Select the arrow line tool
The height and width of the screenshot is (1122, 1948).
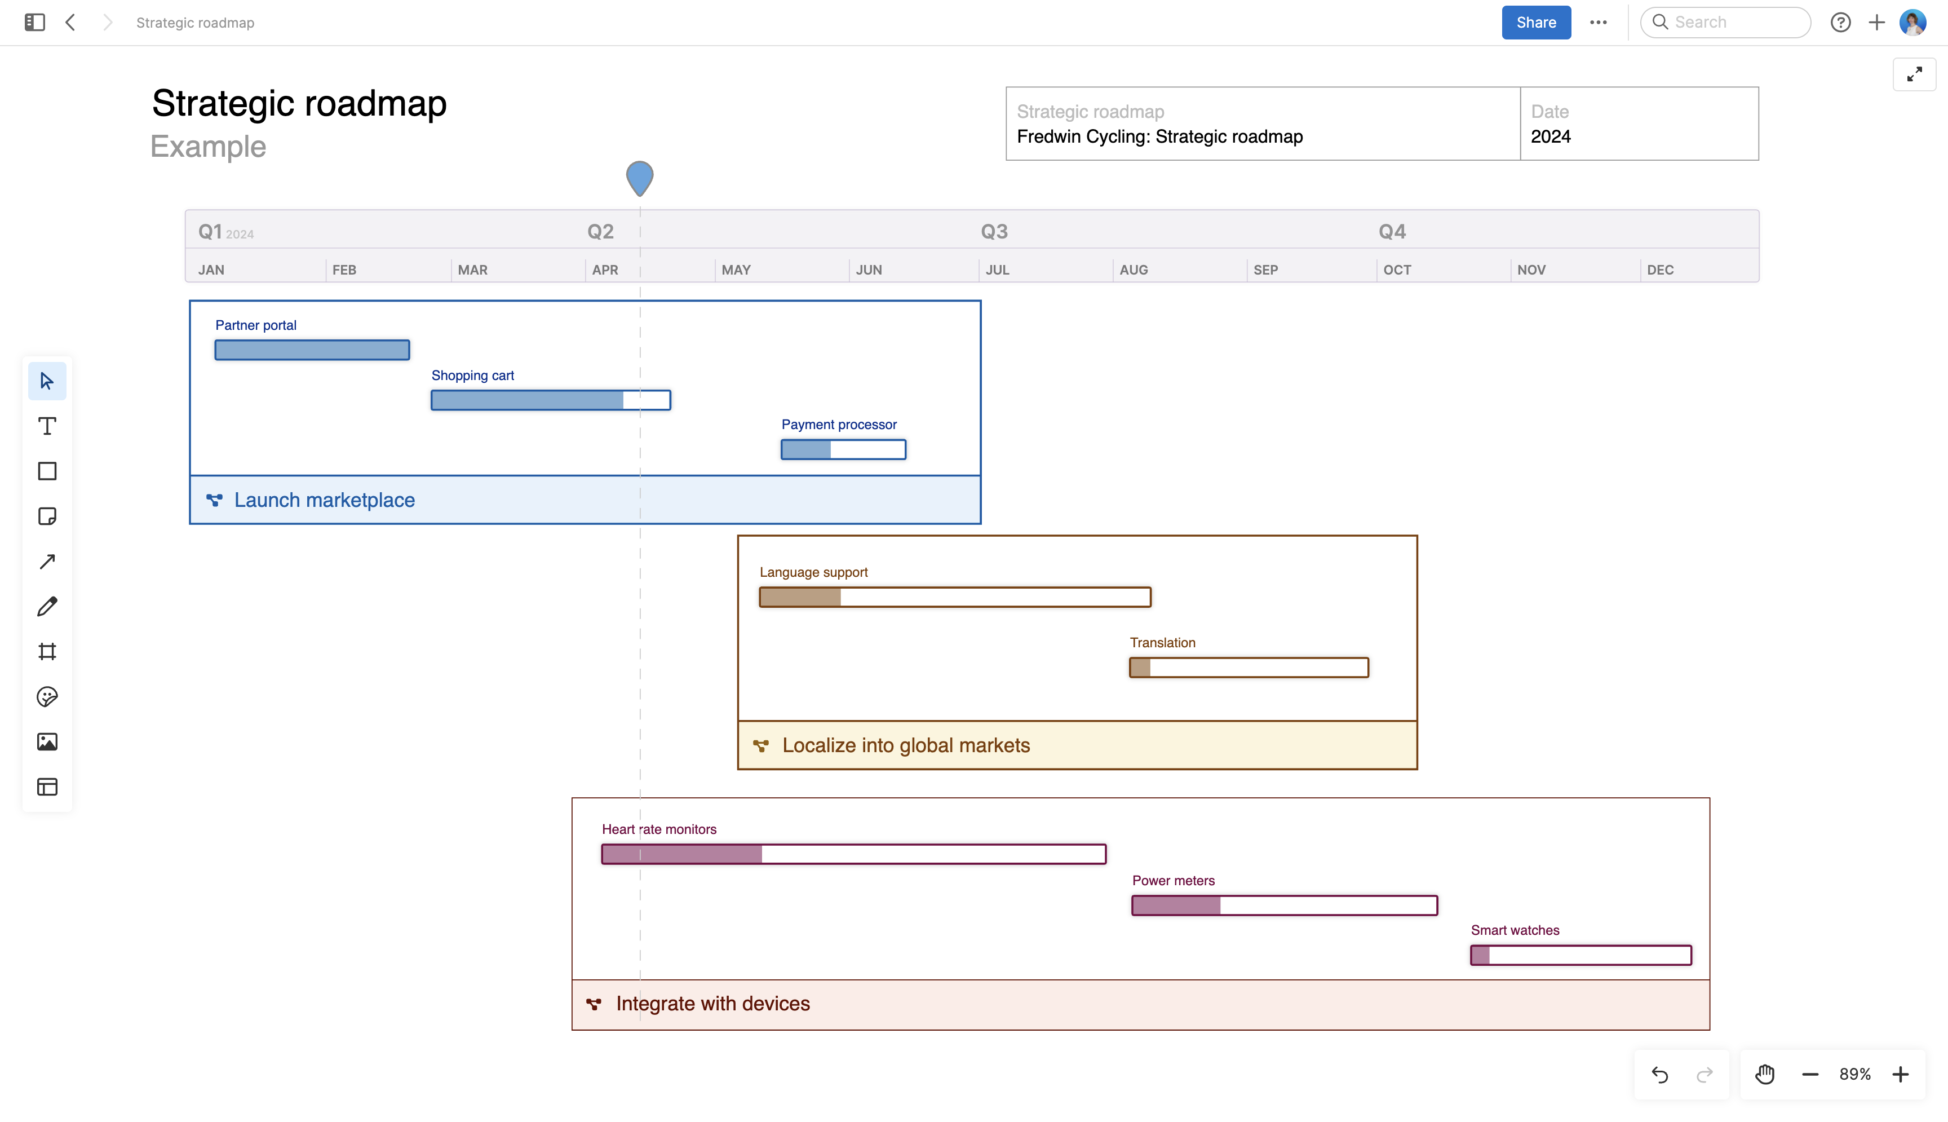click(x=47, y=561)
